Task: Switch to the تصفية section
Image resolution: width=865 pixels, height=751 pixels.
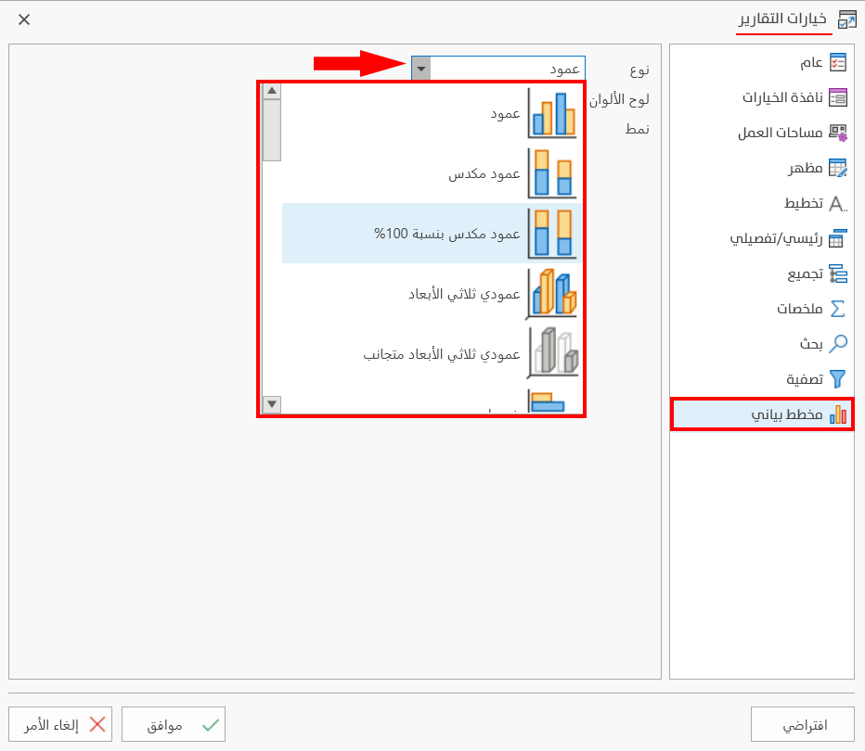Action: click(798, 378)
